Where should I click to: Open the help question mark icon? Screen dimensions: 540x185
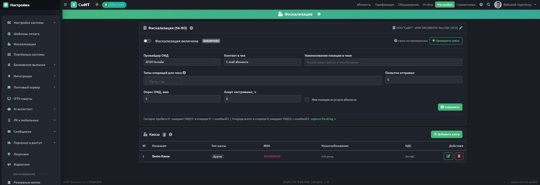(x=481, y=5)
